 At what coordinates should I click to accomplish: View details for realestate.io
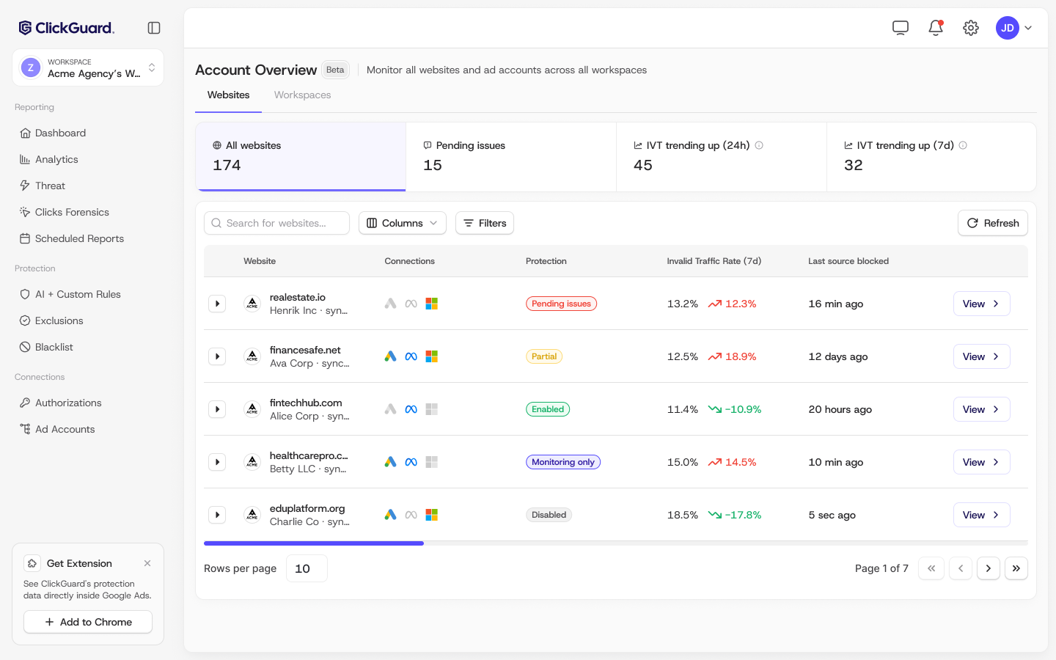click(982, 304)
